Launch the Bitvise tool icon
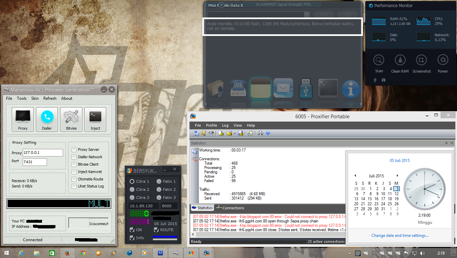This screenshot has width=457, height=258. click(71, 119)
